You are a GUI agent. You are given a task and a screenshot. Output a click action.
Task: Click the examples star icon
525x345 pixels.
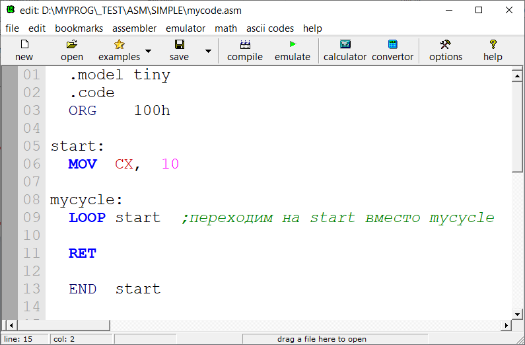pyautogui.click(x=119, y=44)
